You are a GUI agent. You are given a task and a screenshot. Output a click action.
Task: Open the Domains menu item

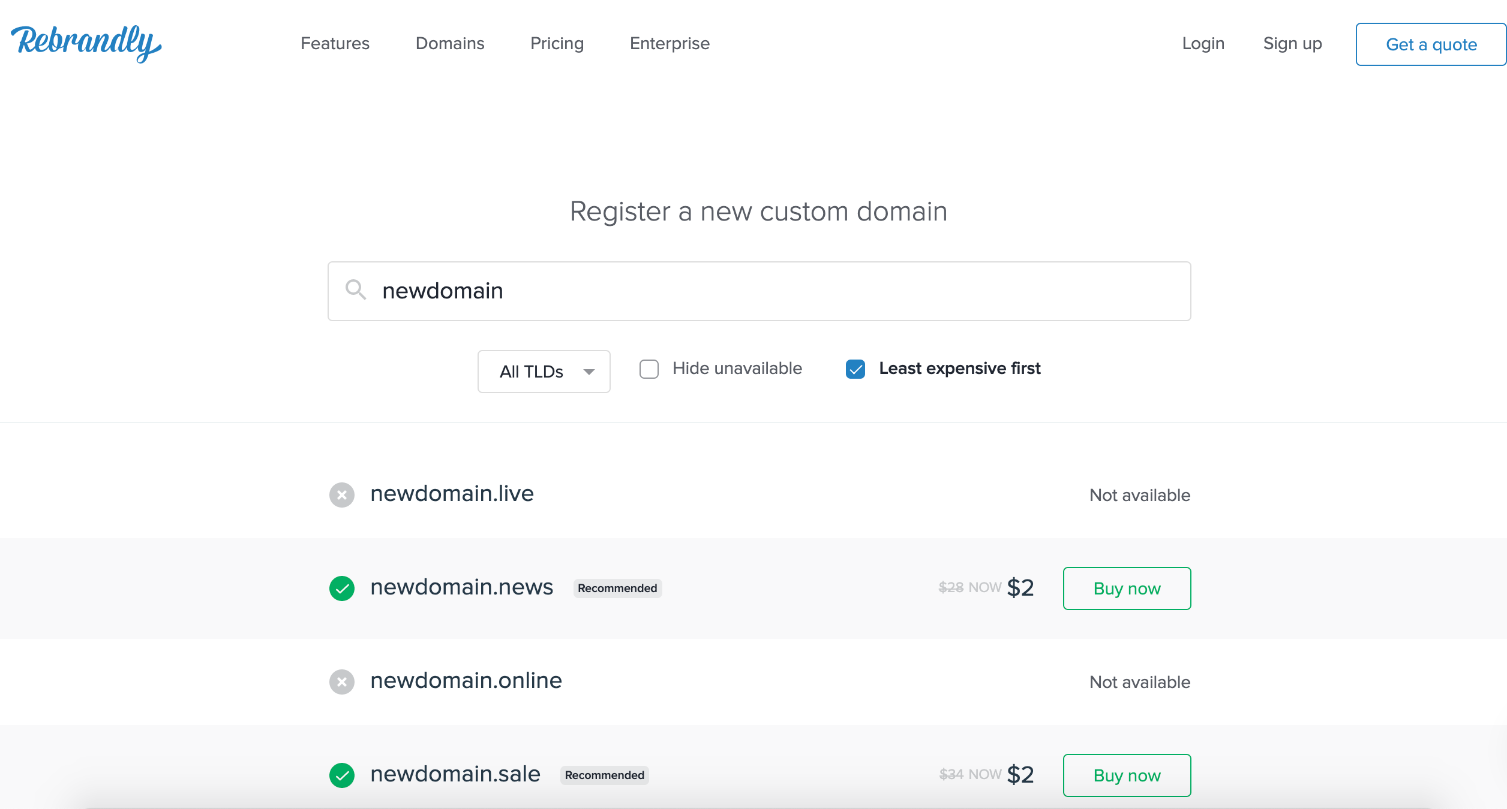point(450,44)
